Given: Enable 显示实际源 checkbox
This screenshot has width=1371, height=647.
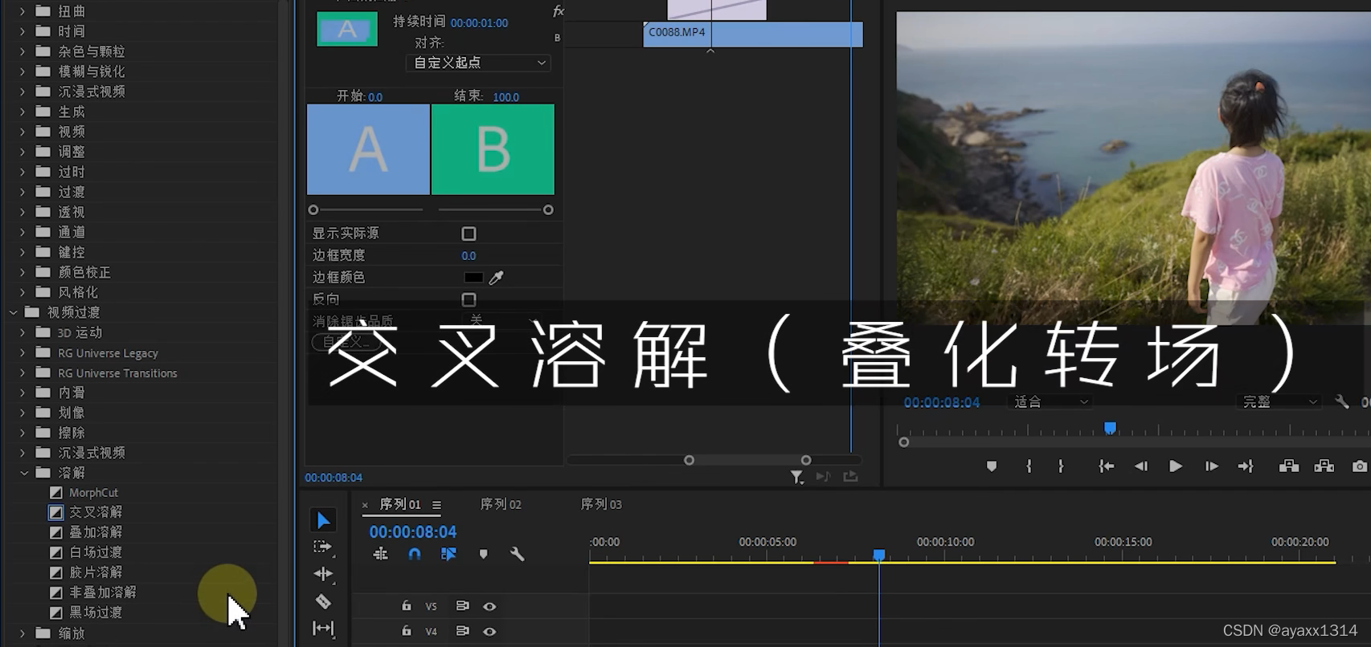Looking at the screenshot, I should click(x=469, y=234).
